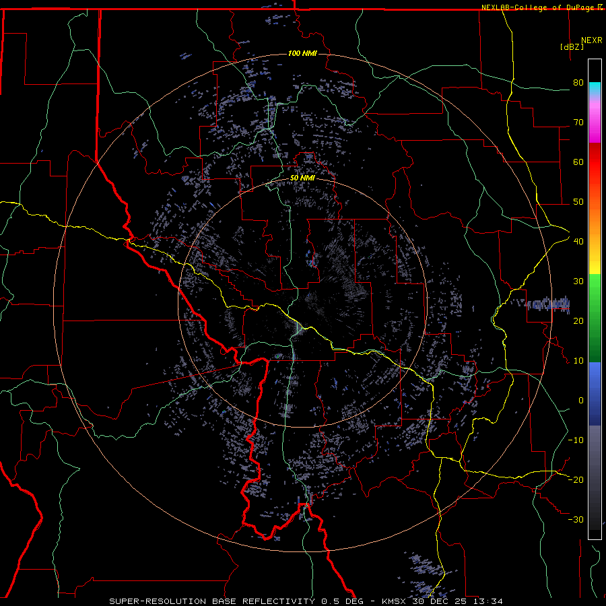This screenshot has width=606, height=606.
Task: Click the -30 value on dBZ scale
Action: coord(576,520)
